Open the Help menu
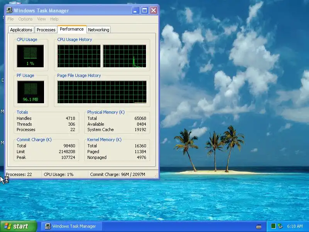The image size is (309, 232). click(x=54, y=19)
